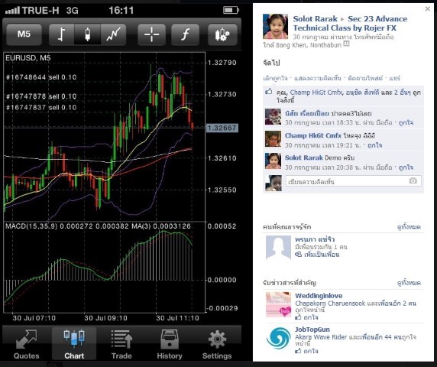
Task: Close the Facebook photo viewer
Action: [428, 9]
